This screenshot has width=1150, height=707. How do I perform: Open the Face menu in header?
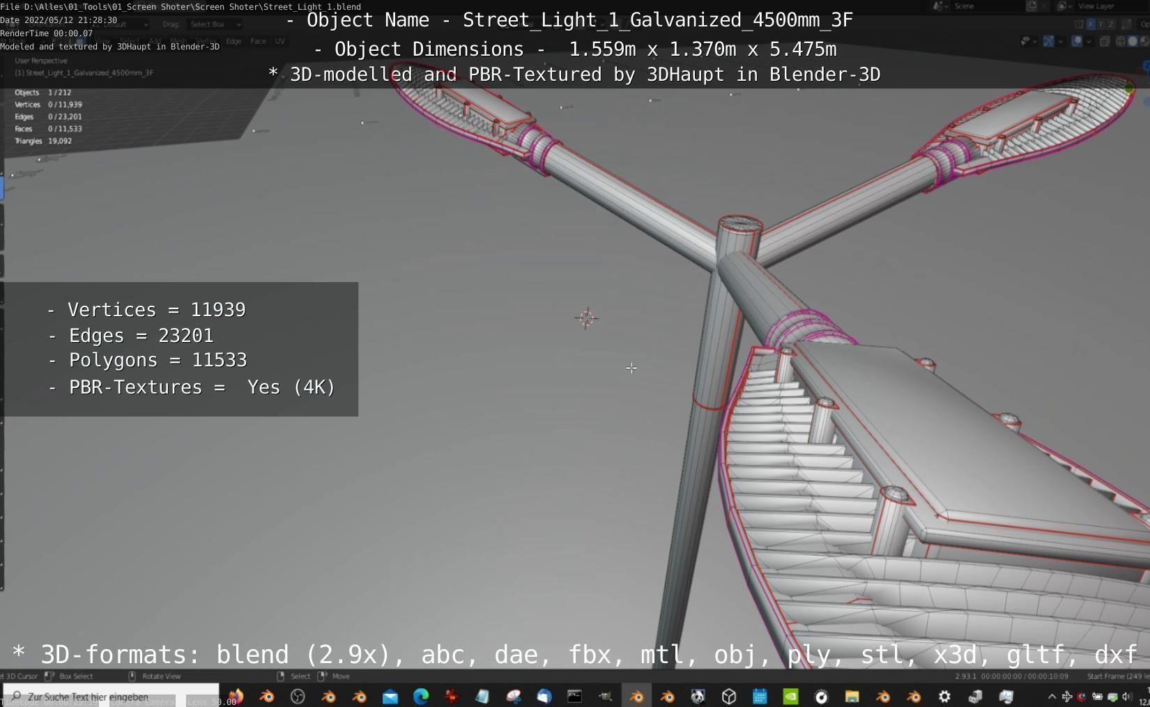tap(258, 41)
